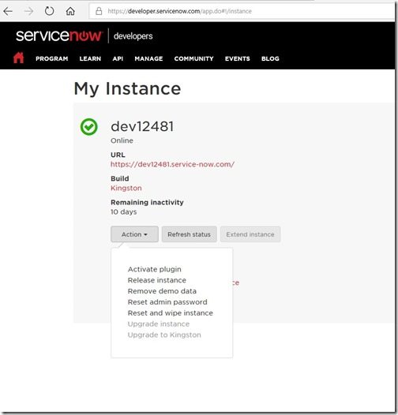Click the padlock icon in address bar
The width and height of the screenshot is (398, 415).
click(x=99, y=11)
